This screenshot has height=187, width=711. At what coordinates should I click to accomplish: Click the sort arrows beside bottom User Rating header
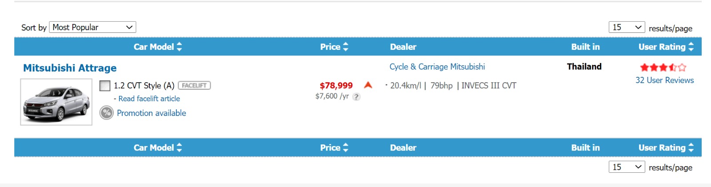691,147
